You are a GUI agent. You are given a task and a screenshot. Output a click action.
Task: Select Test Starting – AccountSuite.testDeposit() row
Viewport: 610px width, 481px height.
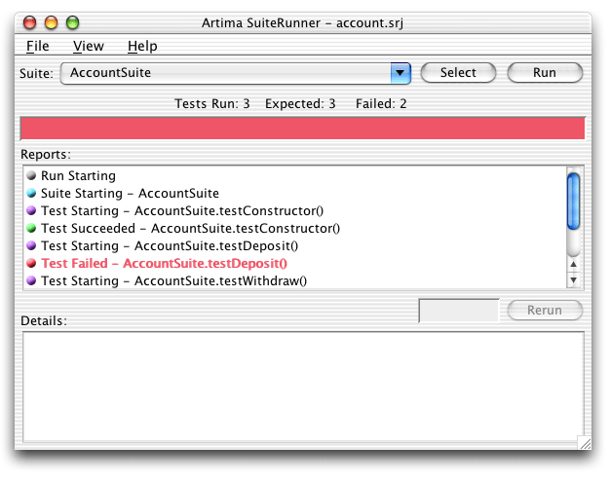295,245
